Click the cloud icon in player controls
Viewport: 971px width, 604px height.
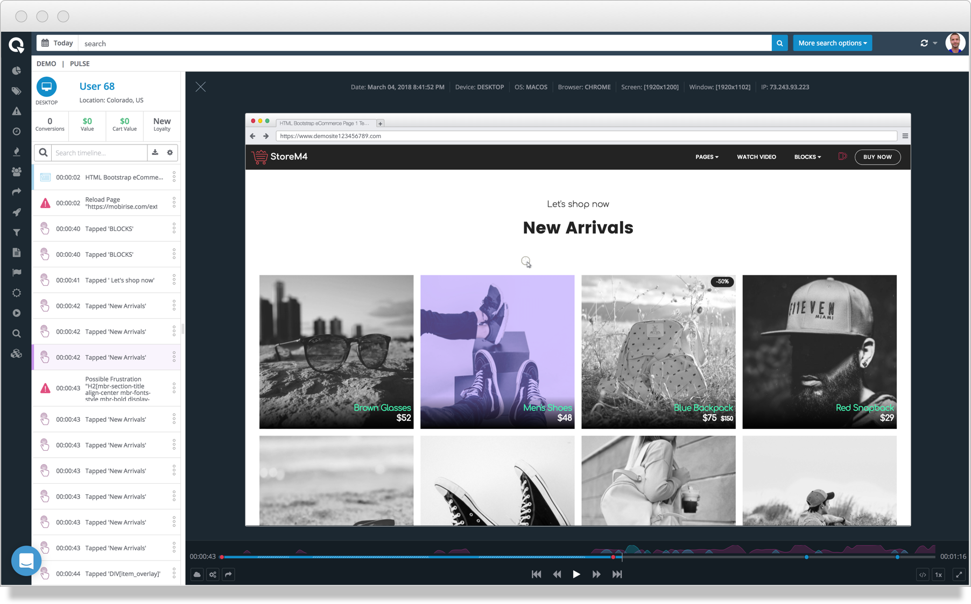(x=198, y=574)
